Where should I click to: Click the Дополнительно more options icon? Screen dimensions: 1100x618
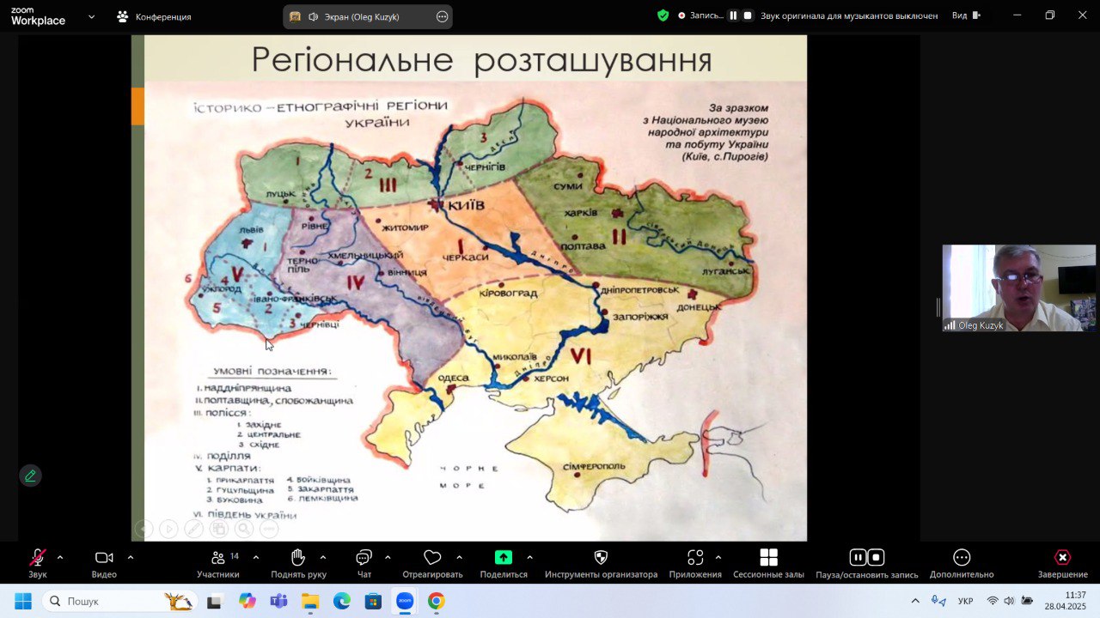click(961, 559)
